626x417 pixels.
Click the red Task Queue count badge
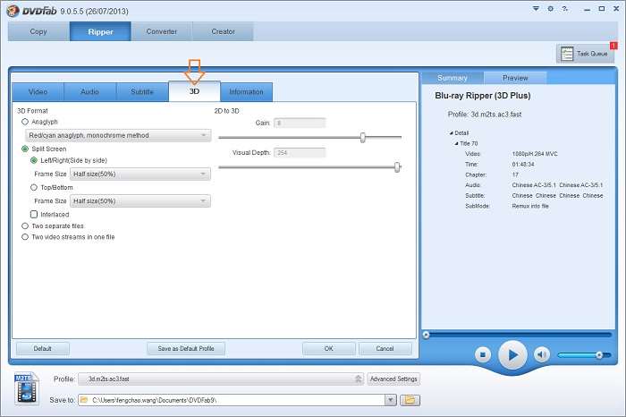click(x=613, y=46)
